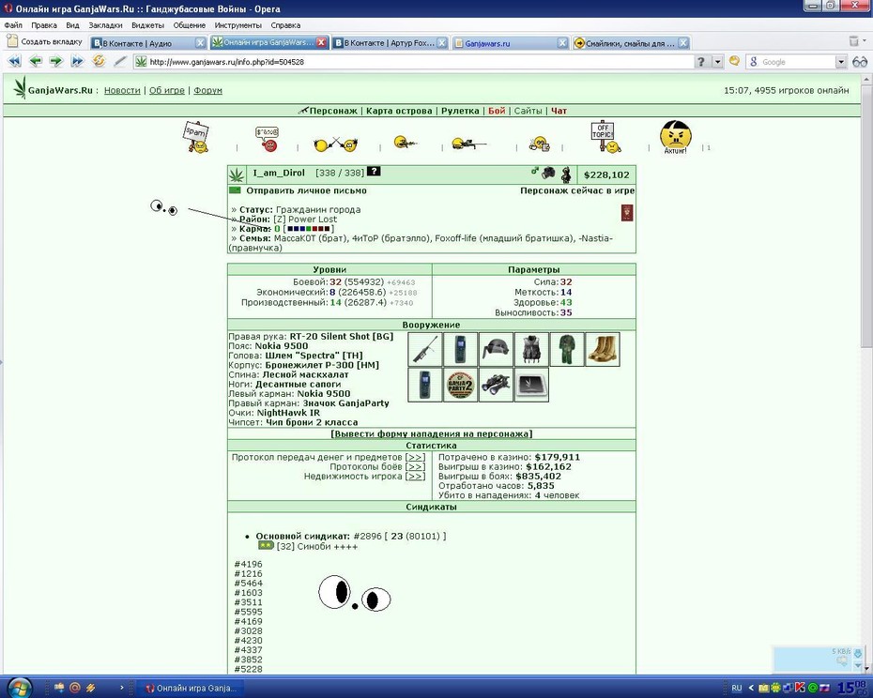Go to Карта острова page

[399, 111]
